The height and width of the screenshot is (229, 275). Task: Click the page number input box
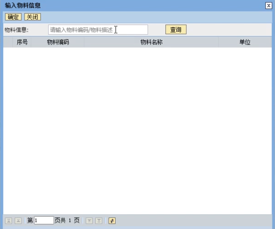coord(44,221)
